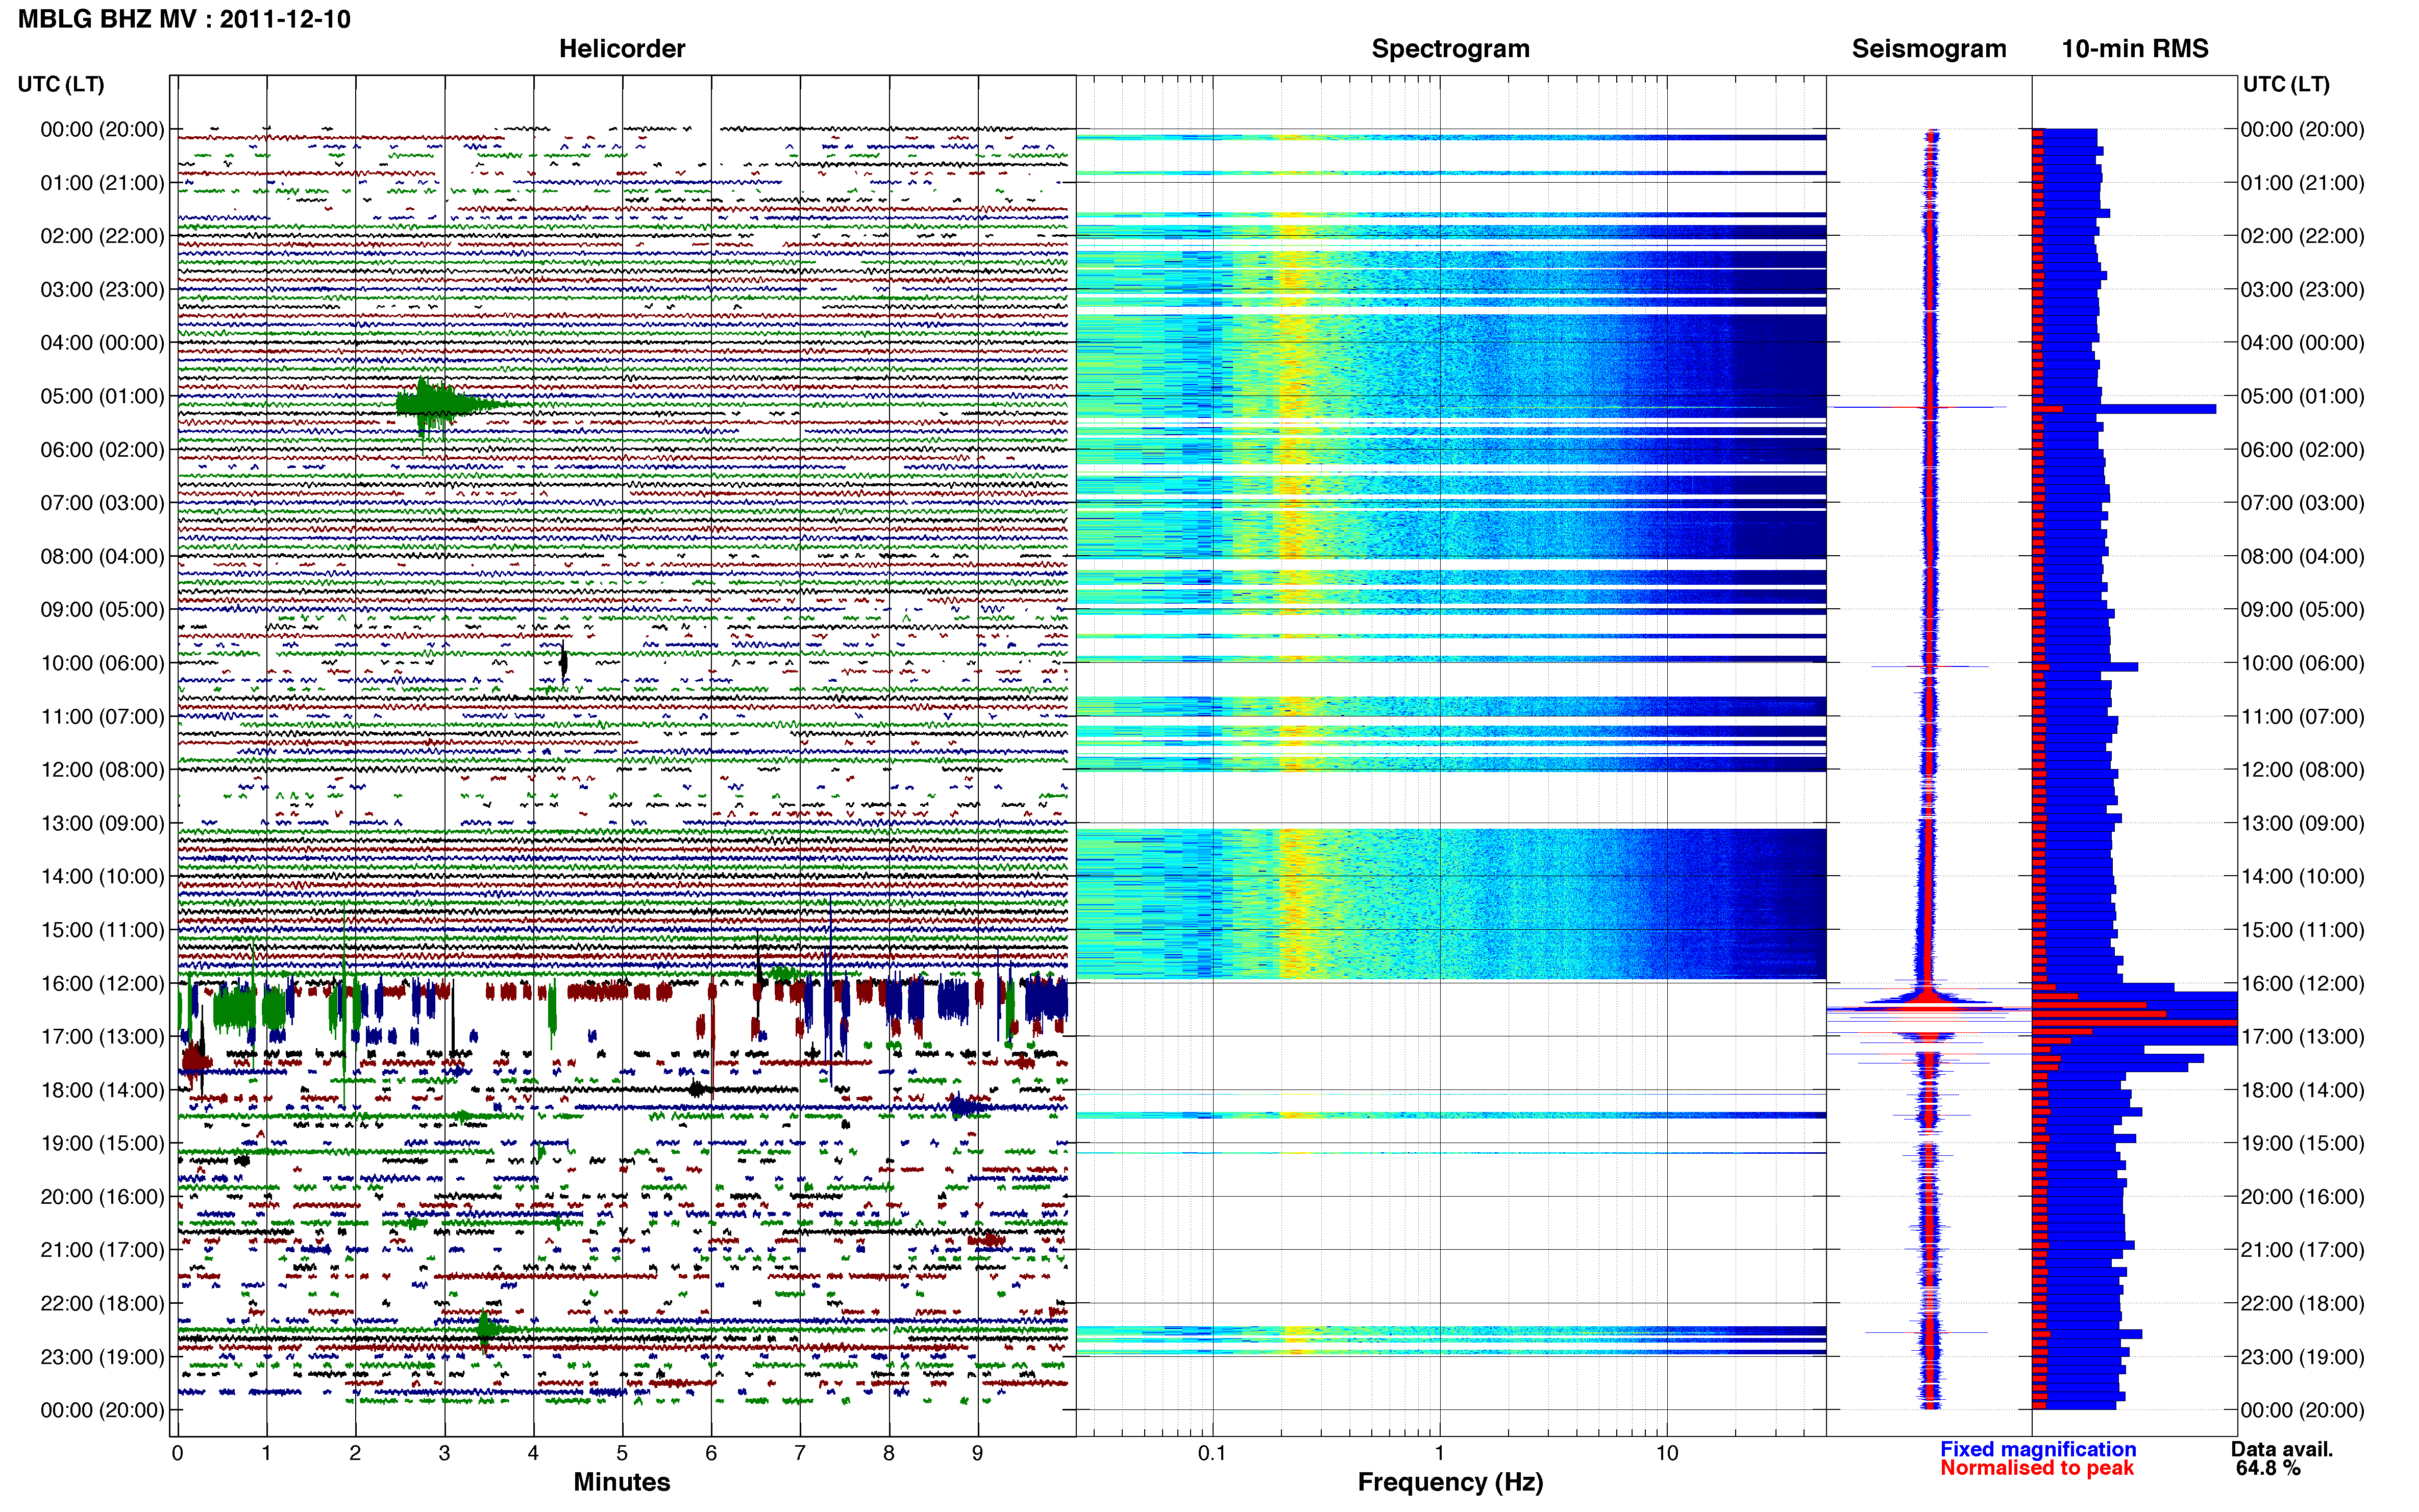The image size is (2419, 1512).
Task: Click the Seismogram panel heading
Action: [1929, 49]
